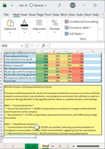This screenshot has height=149, width=105.
Task: Click the search magnifier icon
Action: click(60, 5)
